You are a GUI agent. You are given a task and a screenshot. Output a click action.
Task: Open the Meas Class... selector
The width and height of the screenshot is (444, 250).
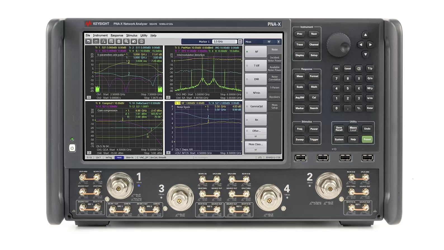click(256, 144)
